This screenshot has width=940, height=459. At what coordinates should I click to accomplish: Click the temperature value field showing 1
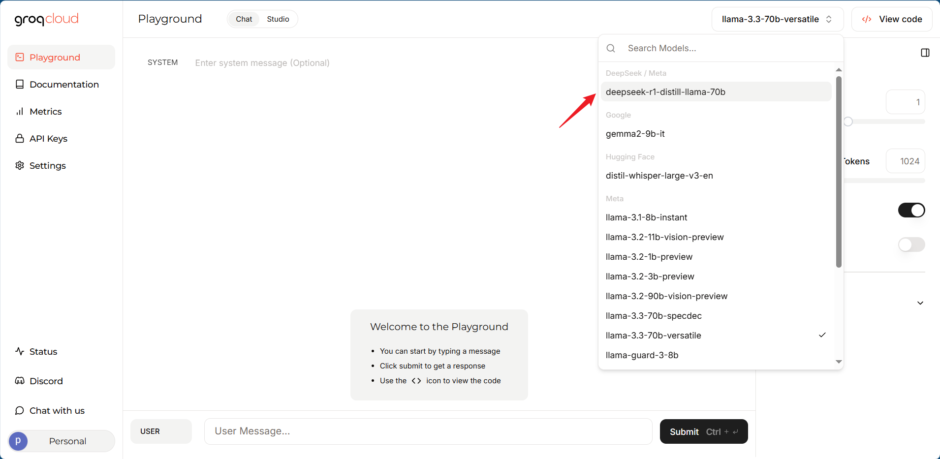pyautogui.click(x=905, y=102)
